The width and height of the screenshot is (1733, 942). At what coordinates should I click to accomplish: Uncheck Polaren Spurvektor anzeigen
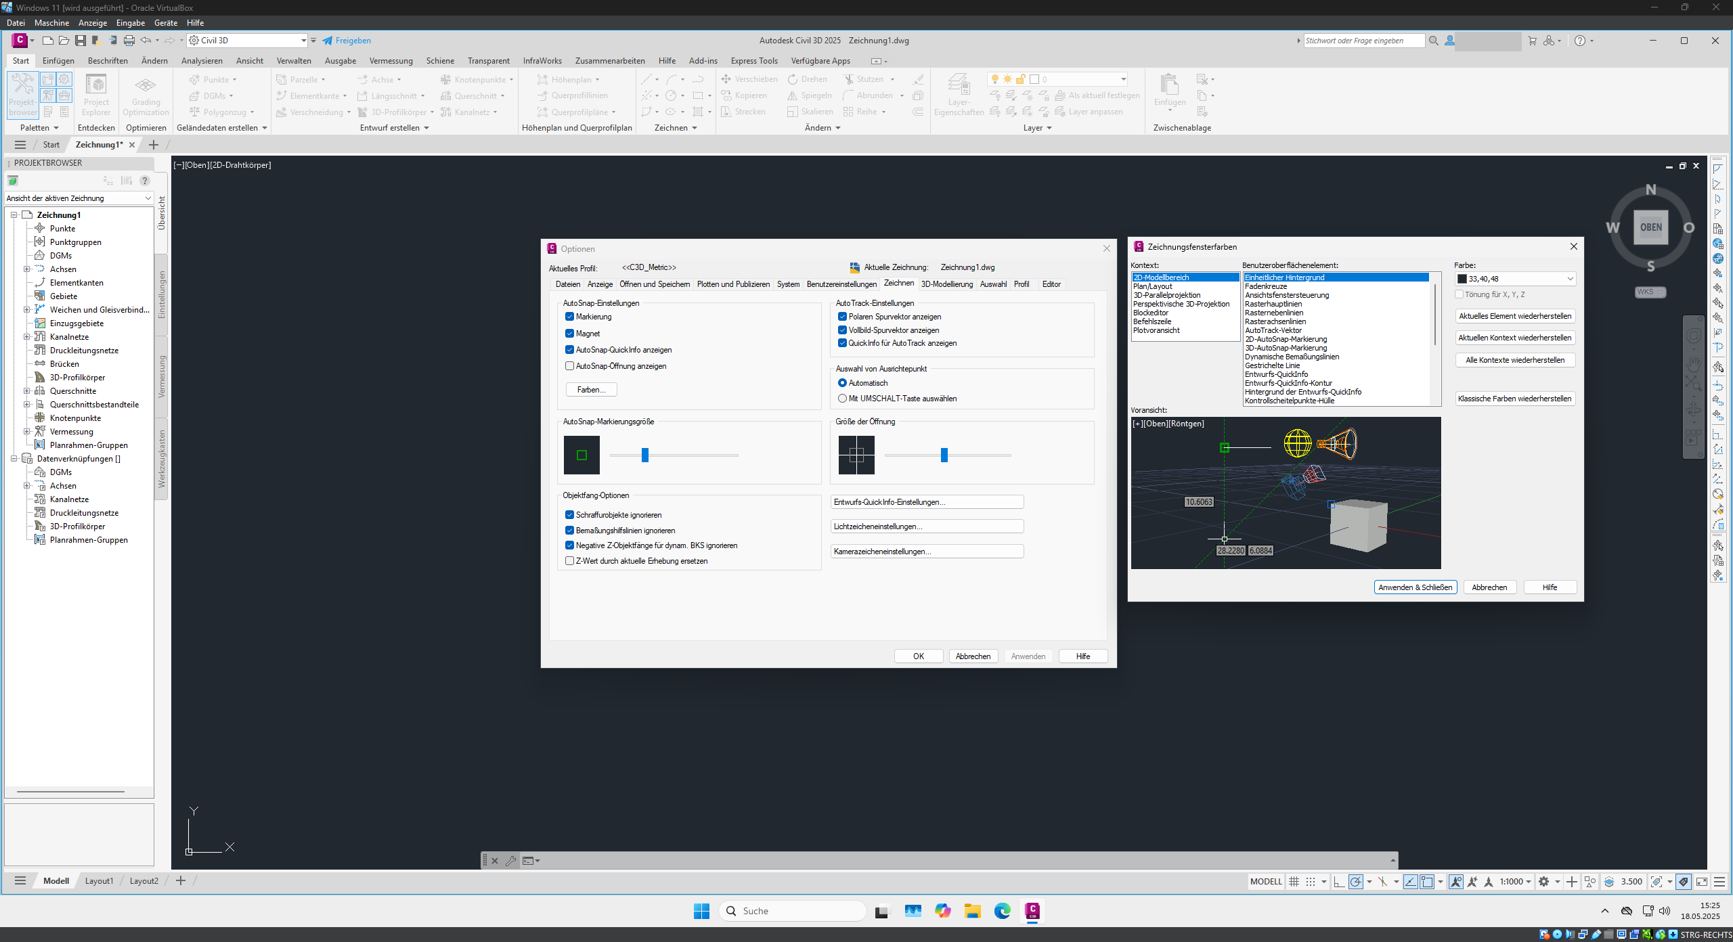(842, 317)
